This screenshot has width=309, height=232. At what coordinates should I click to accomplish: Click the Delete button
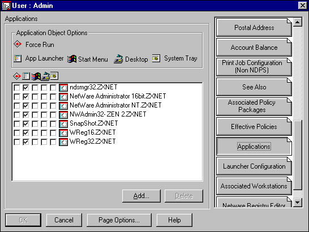[184, 196]
